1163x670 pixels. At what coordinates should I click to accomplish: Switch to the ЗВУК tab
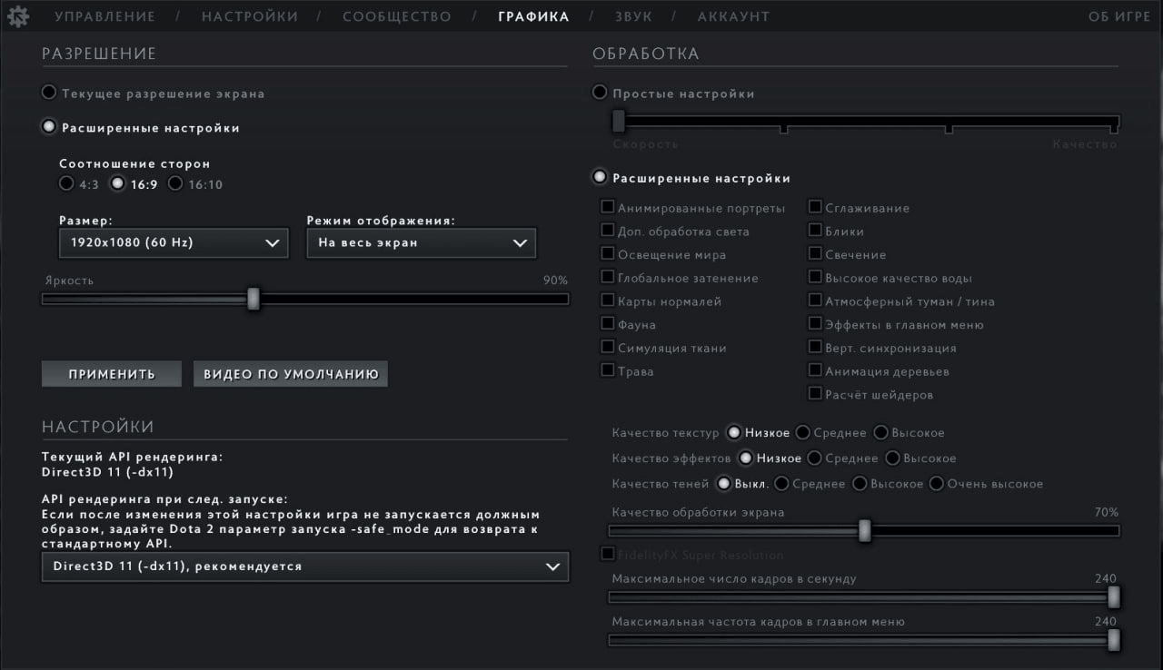pyautogui.click(x=631, y=16)
